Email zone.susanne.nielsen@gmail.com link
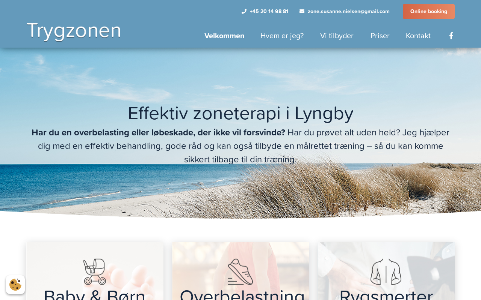This screenshot has width=481, height=300. [349, 11]
